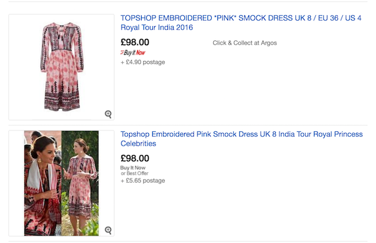Open the Topshop Embroidered Pink Smock Dress UK 8 listing
This screenshot has width=376, height=243.
tap(199, 134)
